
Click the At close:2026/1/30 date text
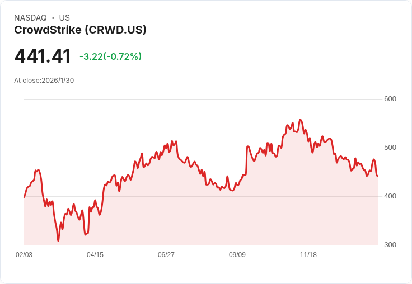(44, 81)
